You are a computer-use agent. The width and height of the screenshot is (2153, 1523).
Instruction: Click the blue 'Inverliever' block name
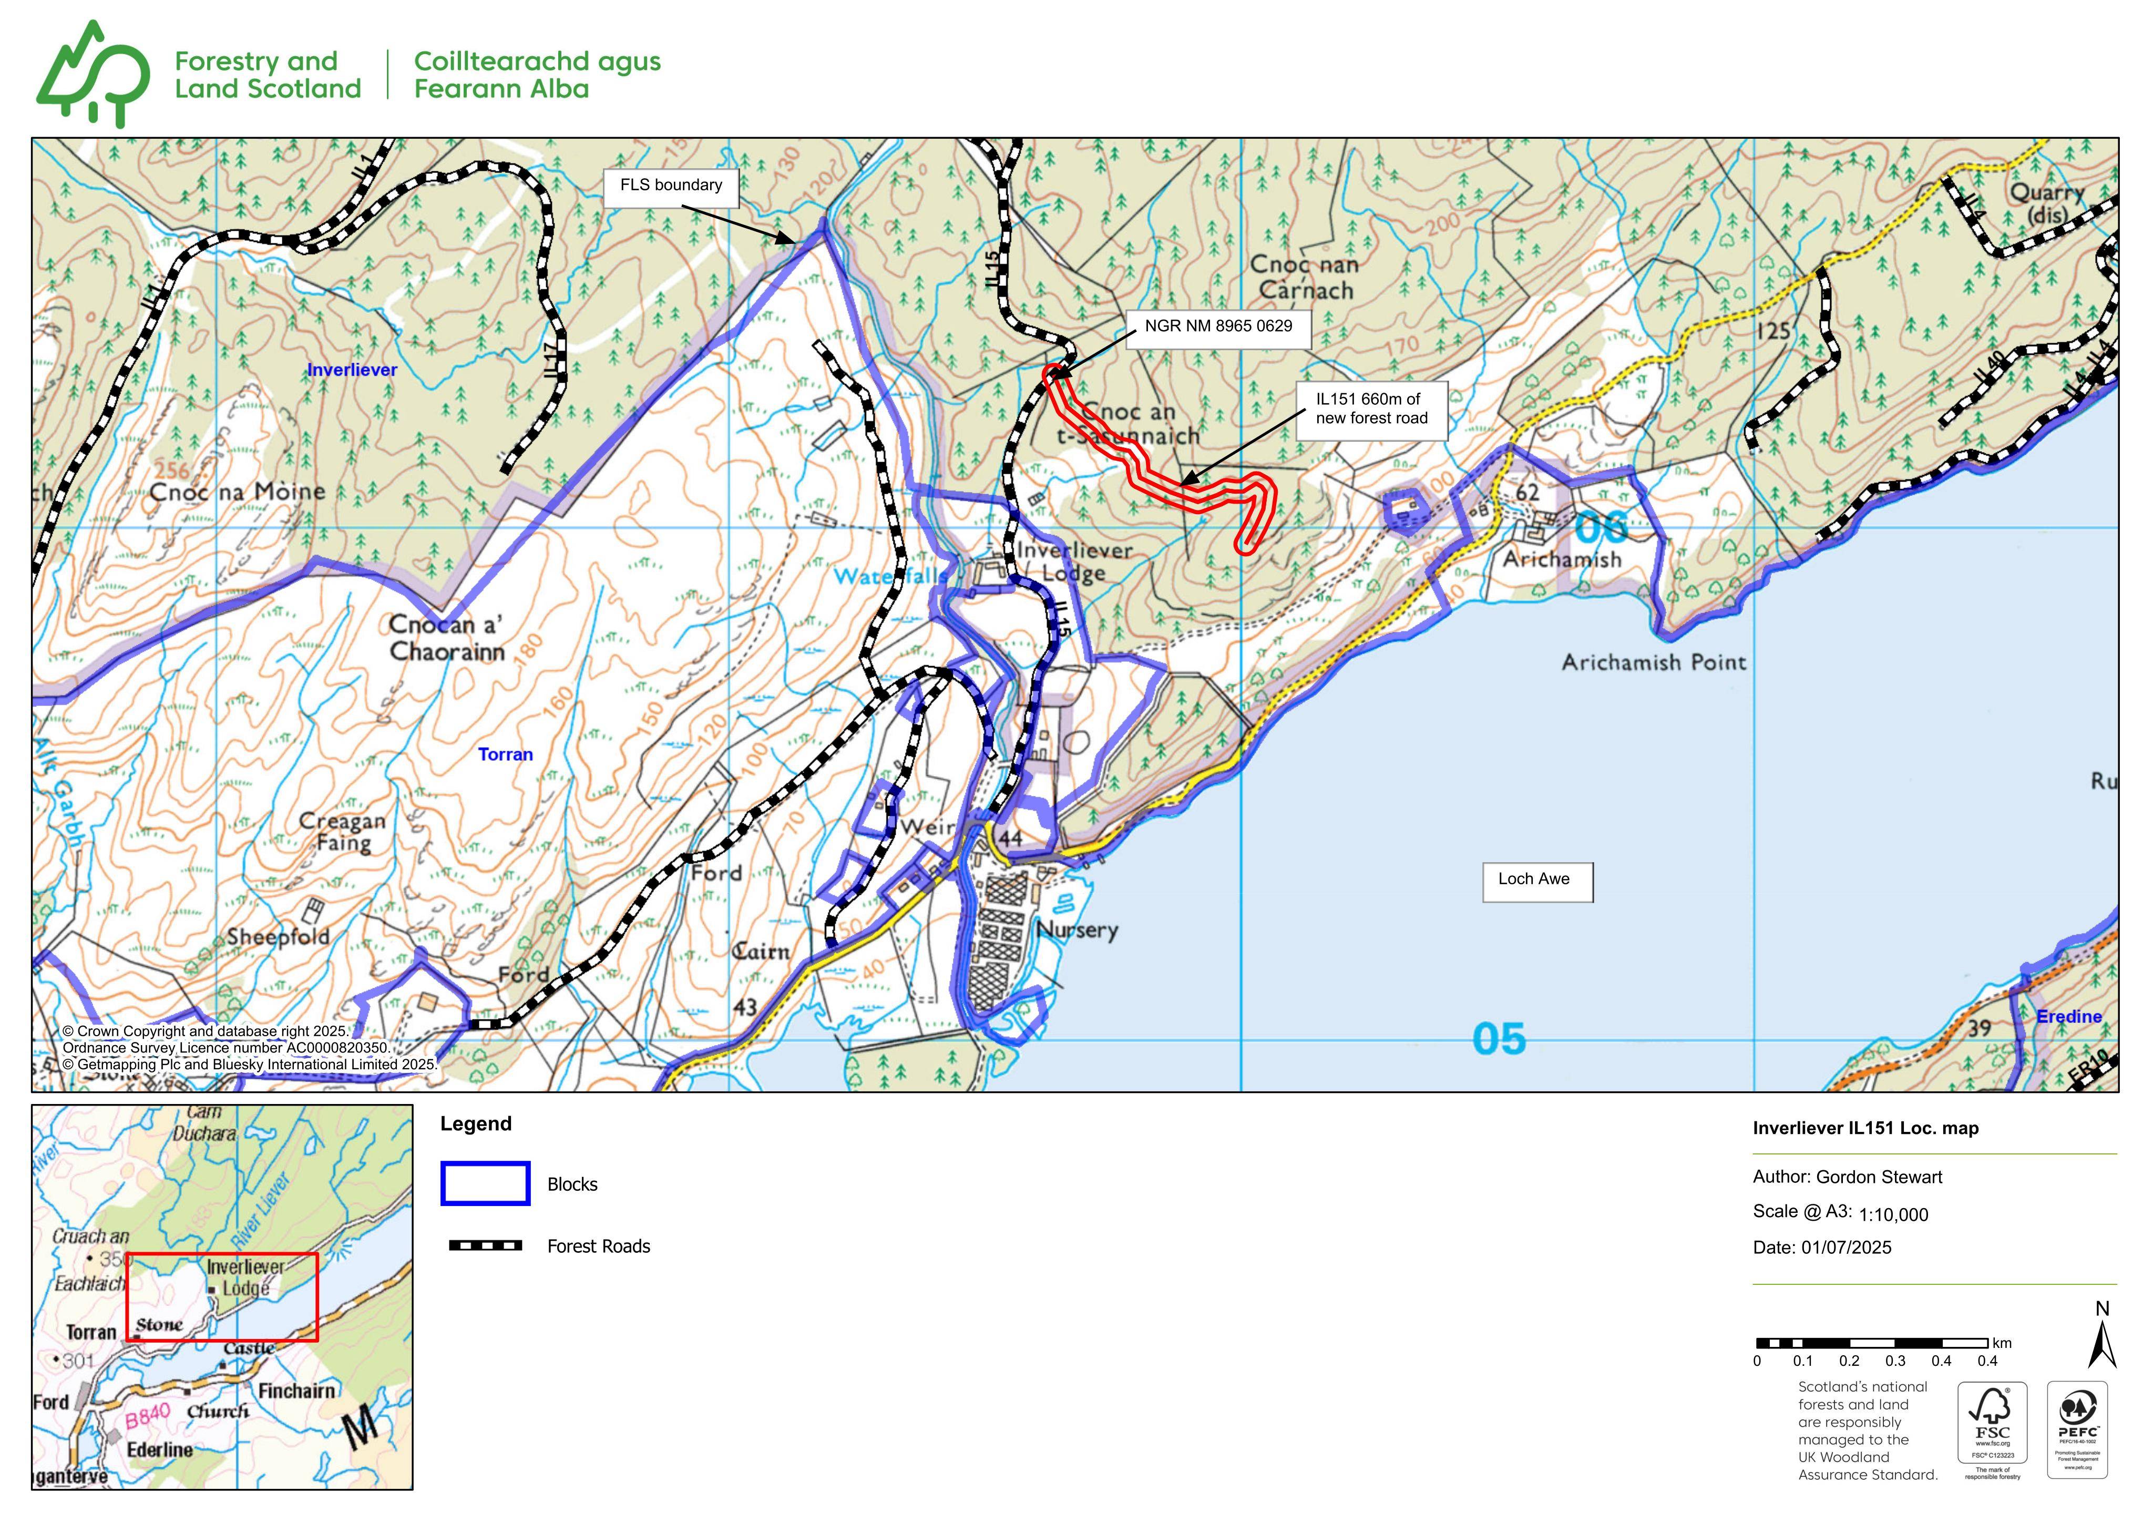(x=352, y=370)
